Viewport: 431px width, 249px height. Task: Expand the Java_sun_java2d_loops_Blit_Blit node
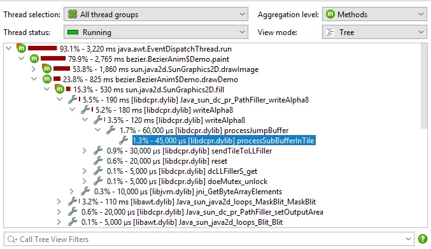tap(59, 222)
